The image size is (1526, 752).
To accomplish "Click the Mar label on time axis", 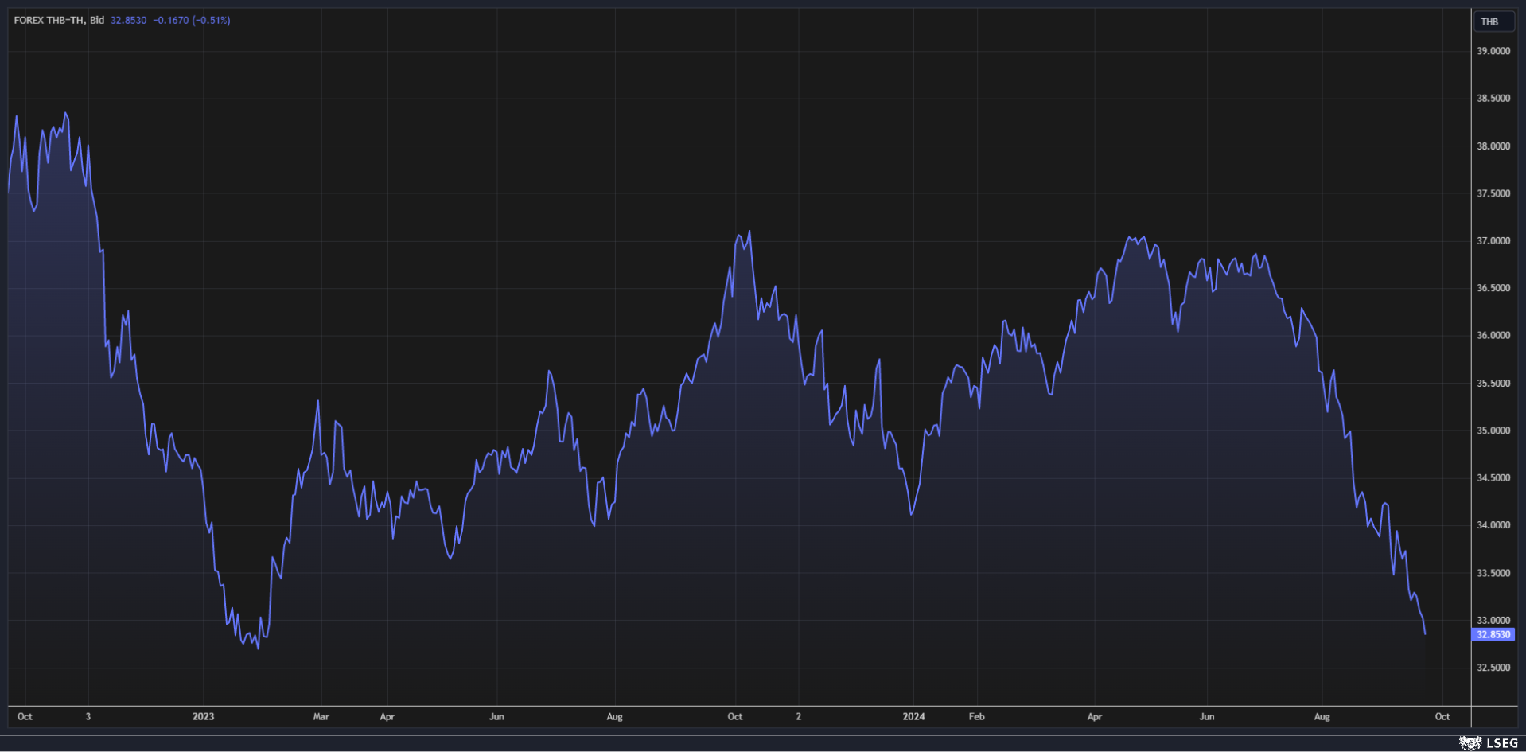I will point(321,716).
